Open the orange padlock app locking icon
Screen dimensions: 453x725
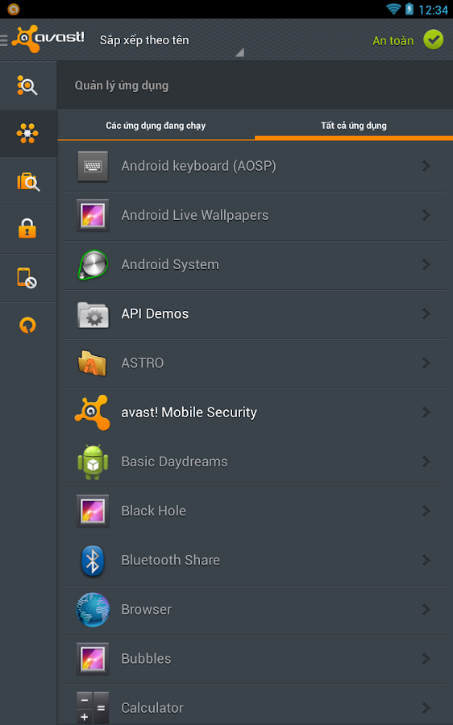point(27,230)
